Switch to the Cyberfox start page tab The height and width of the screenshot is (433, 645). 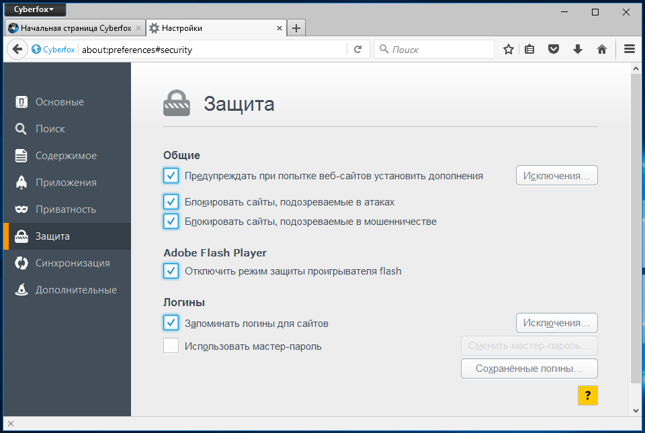click(75, 28)
